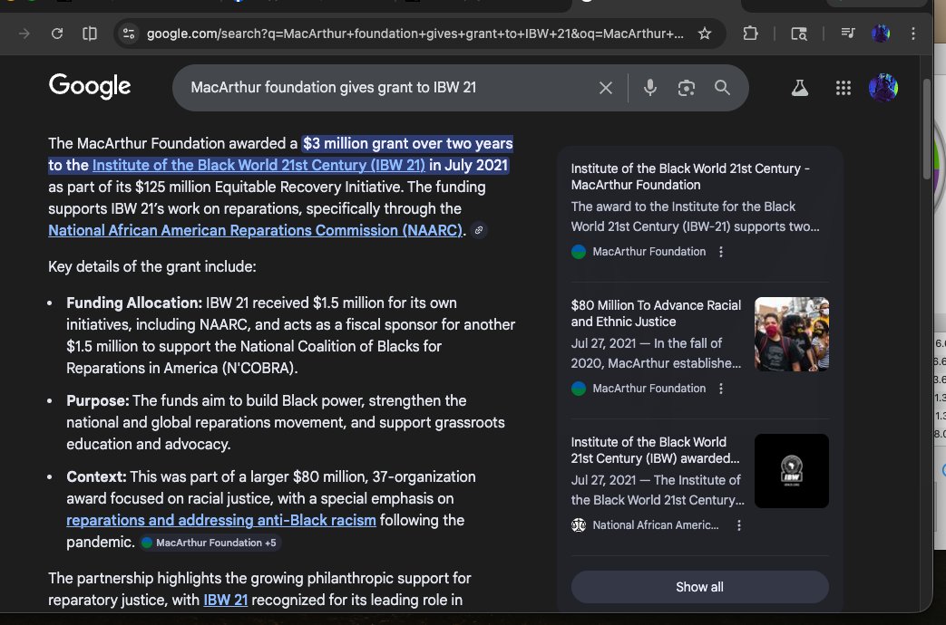This screenshot has height=625, width=946.
Task: Go to the Google logo homepage
Action: point(89,86)
